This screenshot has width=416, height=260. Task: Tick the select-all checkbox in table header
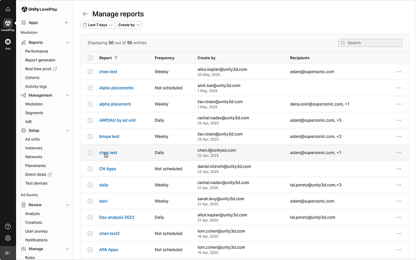coord(90,58)
